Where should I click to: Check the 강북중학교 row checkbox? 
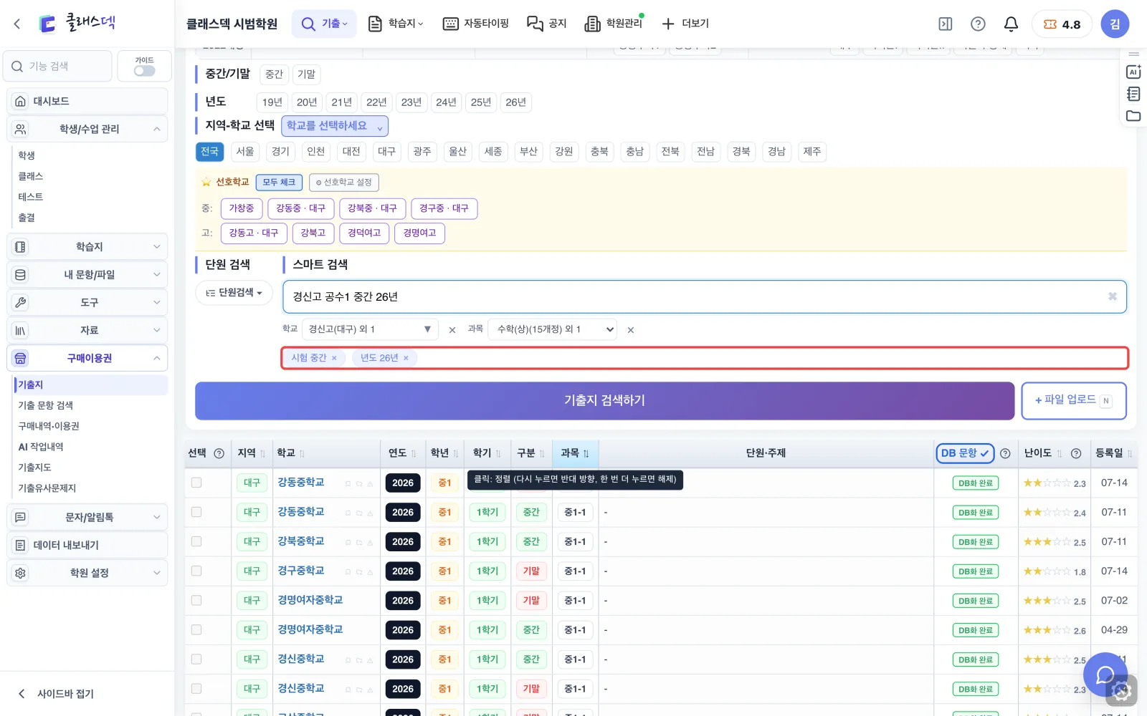pyautogui.click(x=196, y=541)
